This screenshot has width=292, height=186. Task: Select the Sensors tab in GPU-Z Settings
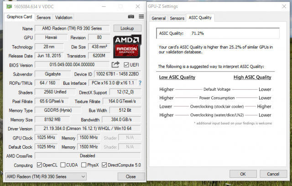tap(177, 18)
